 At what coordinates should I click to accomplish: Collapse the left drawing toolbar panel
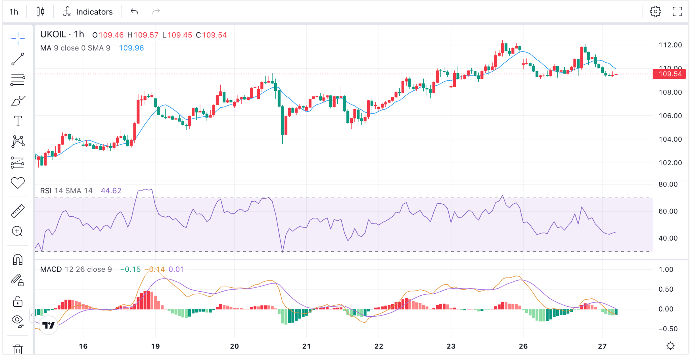(x=32, y=315)
